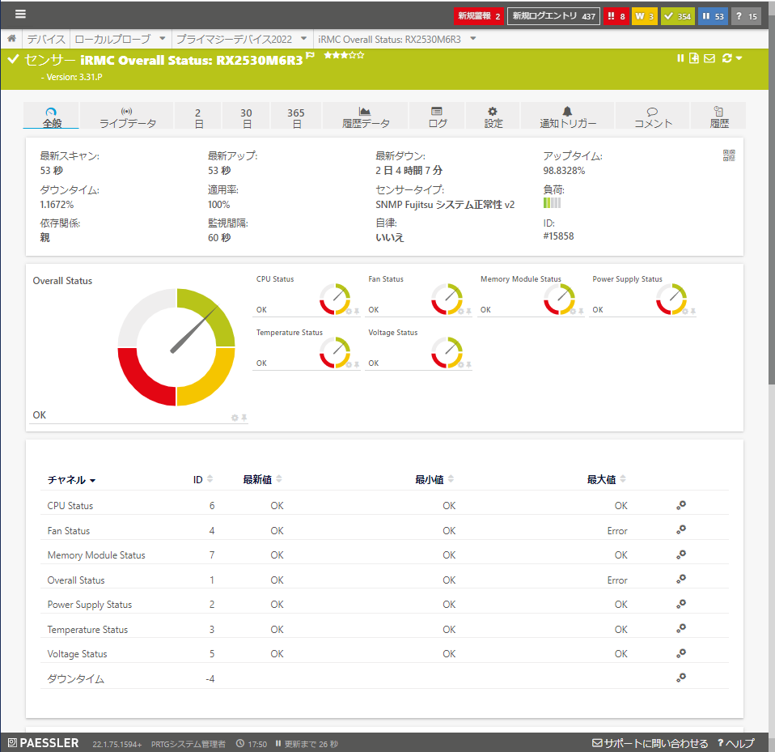Click the 新規ログエントリ 437 button
775x752 pixels.
[x=553, y=16]
